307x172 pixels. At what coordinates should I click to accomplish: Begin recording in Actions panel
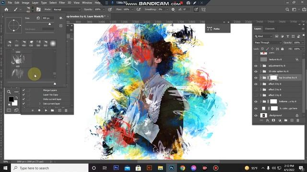39,110
